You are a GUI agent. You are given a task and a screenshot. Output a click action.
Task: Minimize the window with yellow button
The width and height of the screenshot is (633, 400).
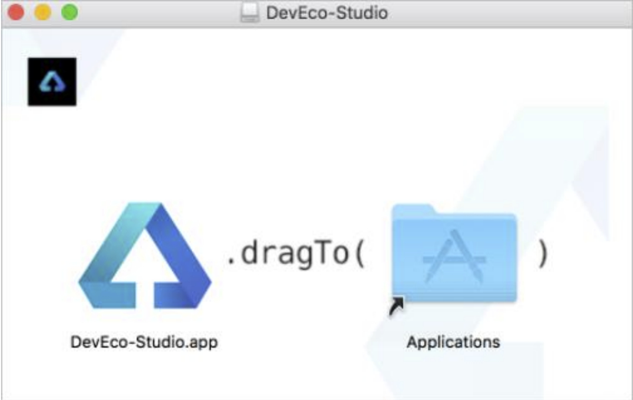[x=43, y=12]
